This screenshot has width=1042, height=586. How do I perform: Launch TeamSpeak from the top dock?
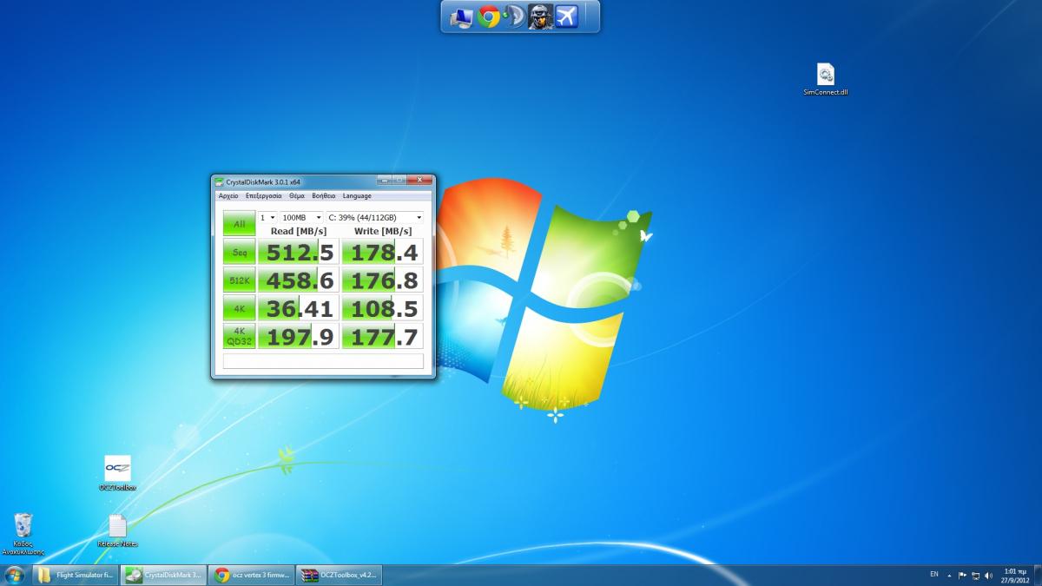click(x=514, y=16)
